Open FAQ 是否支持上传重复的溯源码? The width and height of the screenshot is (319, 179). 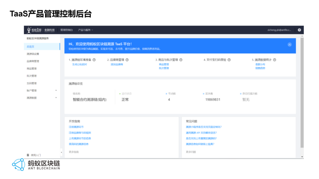pos(201,138)
